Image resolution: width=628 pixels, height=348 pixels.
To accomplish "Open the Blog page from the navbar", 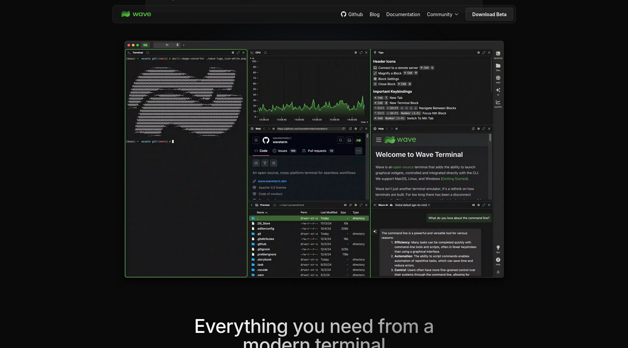I will pyautogui.click(x=374, y=14).
